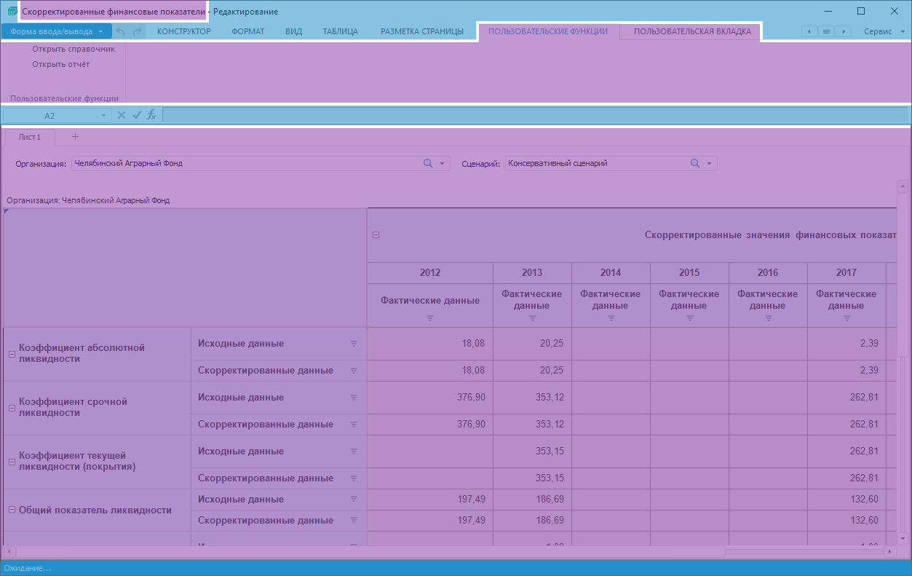
Task: Open filter for 2012 Фактические данные column
Action: [x=429, y=318]
